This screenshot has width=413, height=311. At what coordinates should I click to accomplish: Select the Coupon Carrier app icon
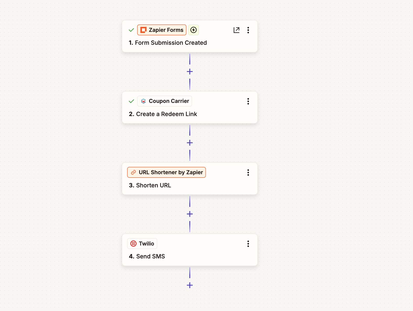143,101
